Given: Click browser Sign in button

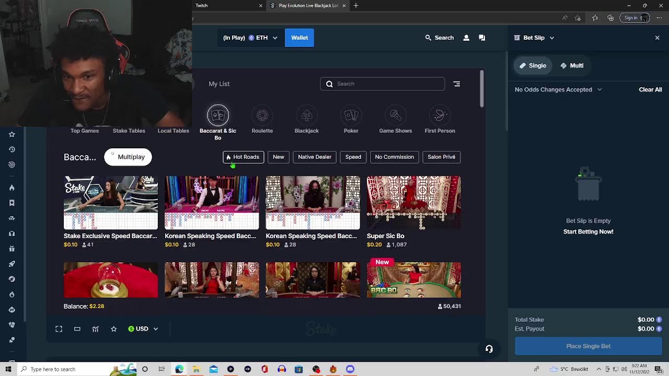Looking at the screenshot, I should 635,18.
